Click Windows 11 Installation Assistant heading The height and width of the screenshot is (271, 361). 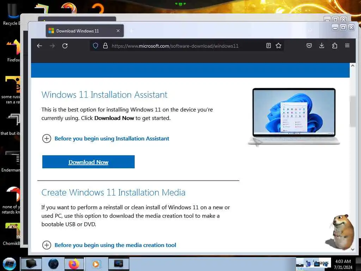tap(104, 95)
